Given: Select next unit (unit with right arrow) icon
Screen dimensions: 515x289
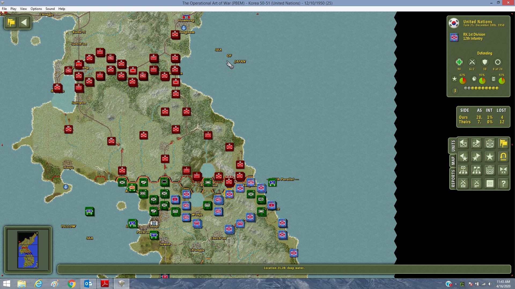Looking at the screenshot, I should pos(476,144).
